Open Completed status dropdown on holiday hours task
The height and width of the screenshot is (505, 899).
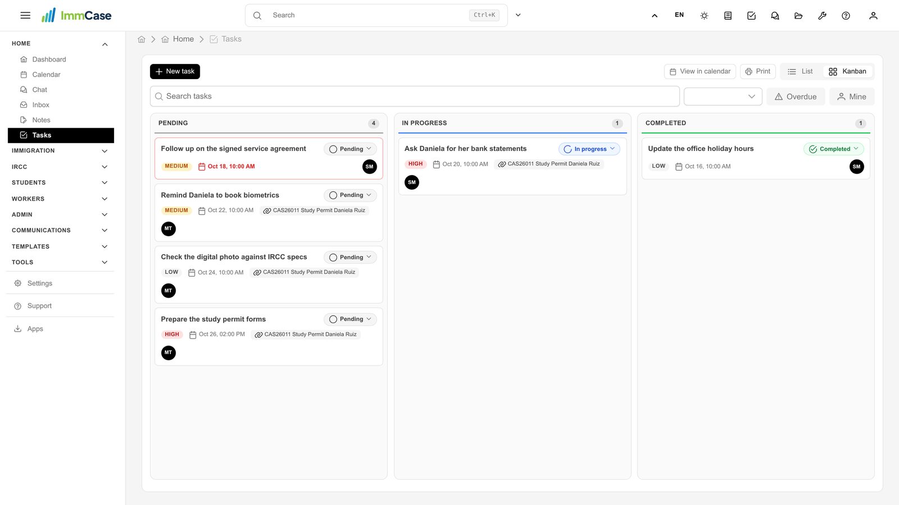coord(834,149)
